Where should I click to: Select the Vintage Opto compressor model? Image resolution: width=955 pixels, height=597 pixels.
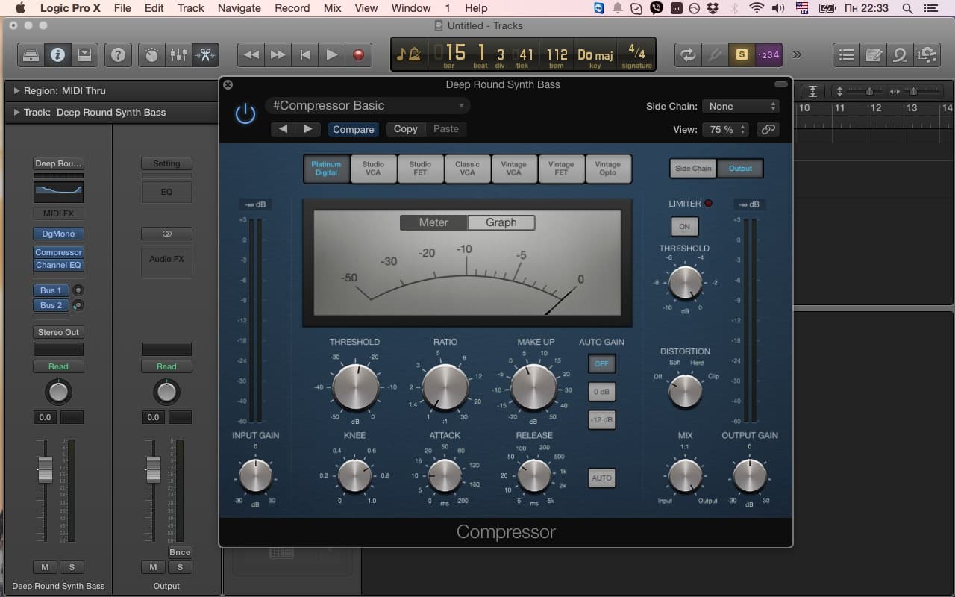pos(608,169)
